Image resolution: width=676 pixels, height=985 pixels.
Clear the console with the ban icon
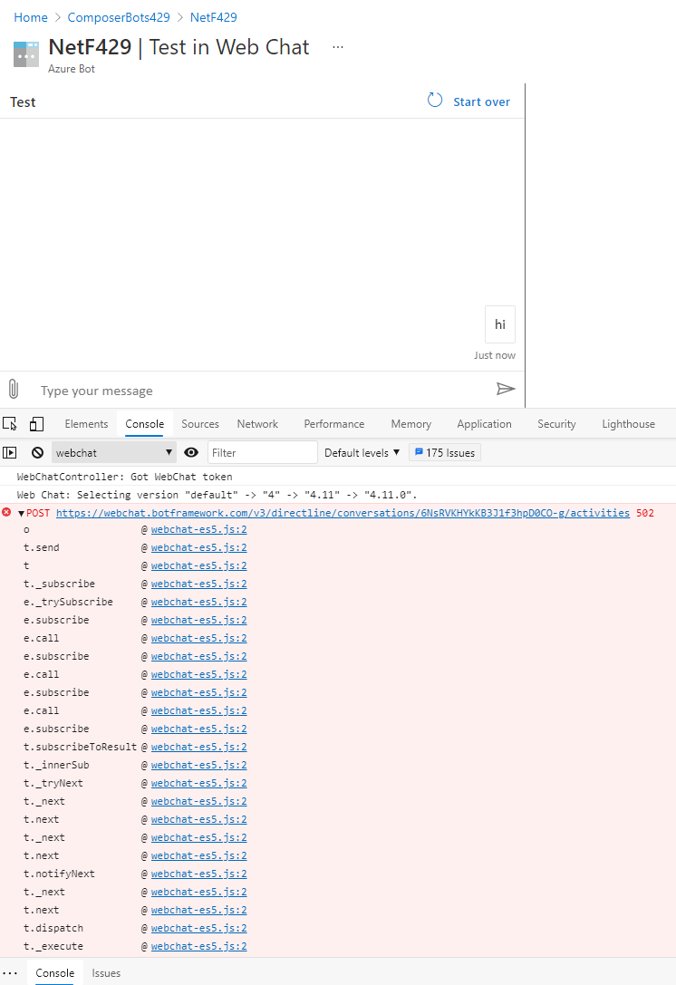click(38, 452)
